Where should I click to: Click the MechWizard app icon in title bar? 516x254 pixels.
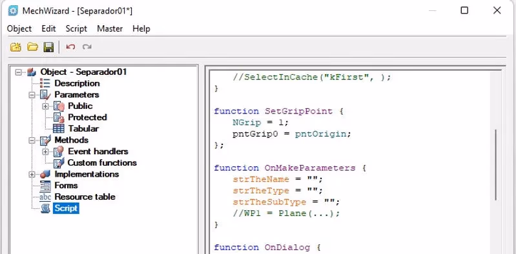click(12, 10)
